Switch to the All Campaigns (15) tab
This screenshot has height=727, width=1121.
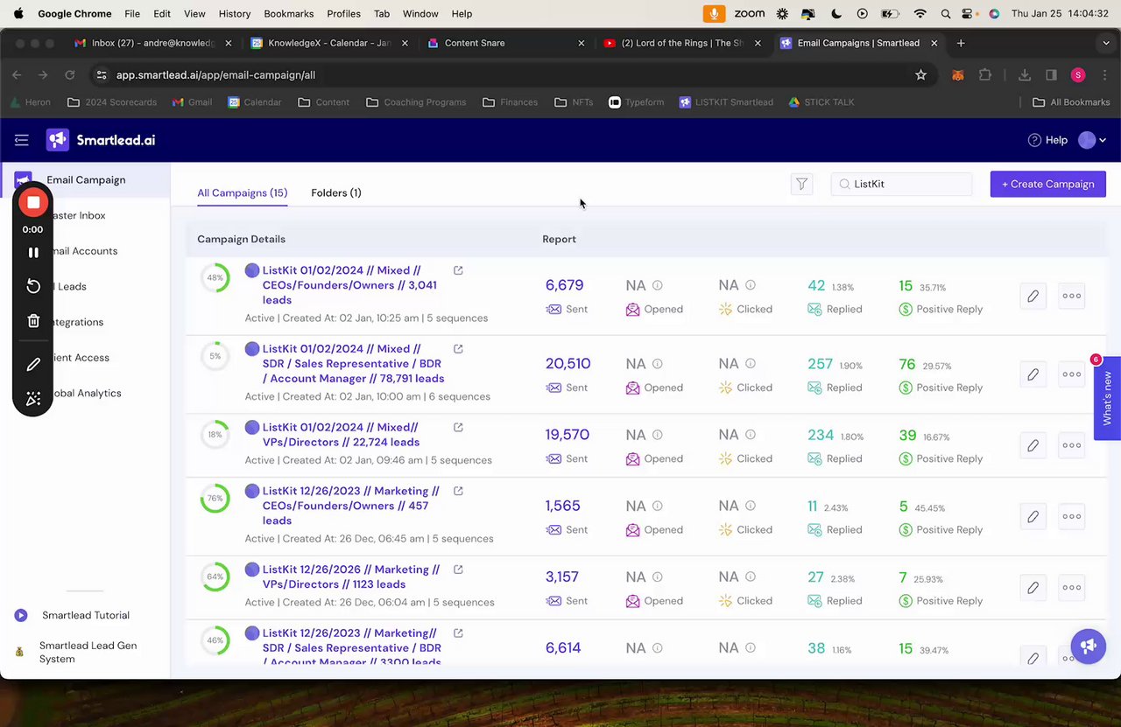point(243,192)
